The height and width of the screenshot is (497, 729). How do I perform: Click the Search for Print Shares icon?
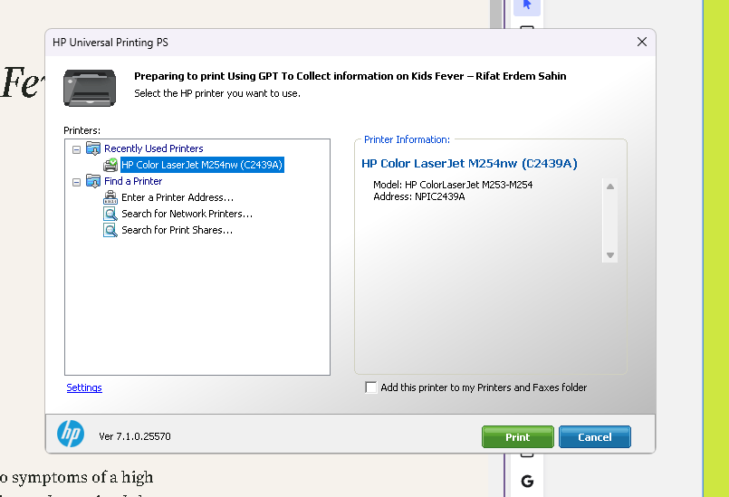(x=110, y=230)
